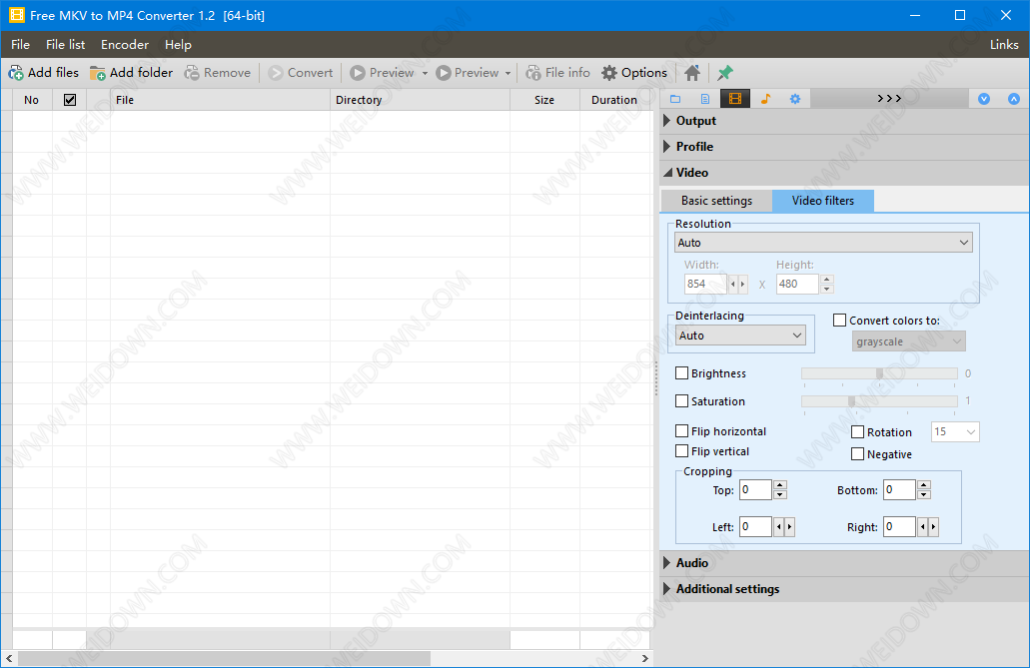This screenshot has height=668, width=1030.
Task: Enable the Rotation checkbox
Action: pos(857,431)
